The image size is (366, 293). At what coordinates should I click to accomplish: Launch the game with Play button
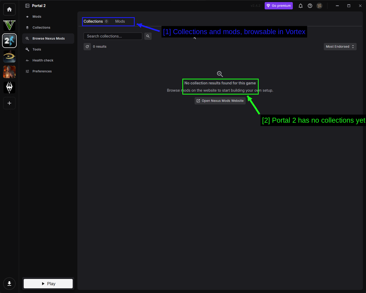[48, 284]
